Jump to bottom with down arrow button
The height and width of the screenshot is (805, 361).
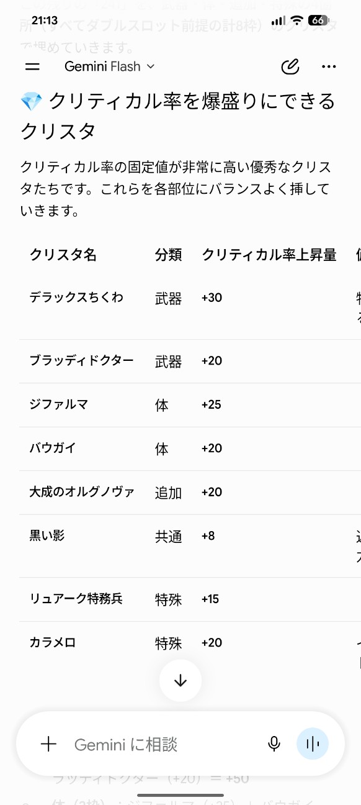[180, 681]
